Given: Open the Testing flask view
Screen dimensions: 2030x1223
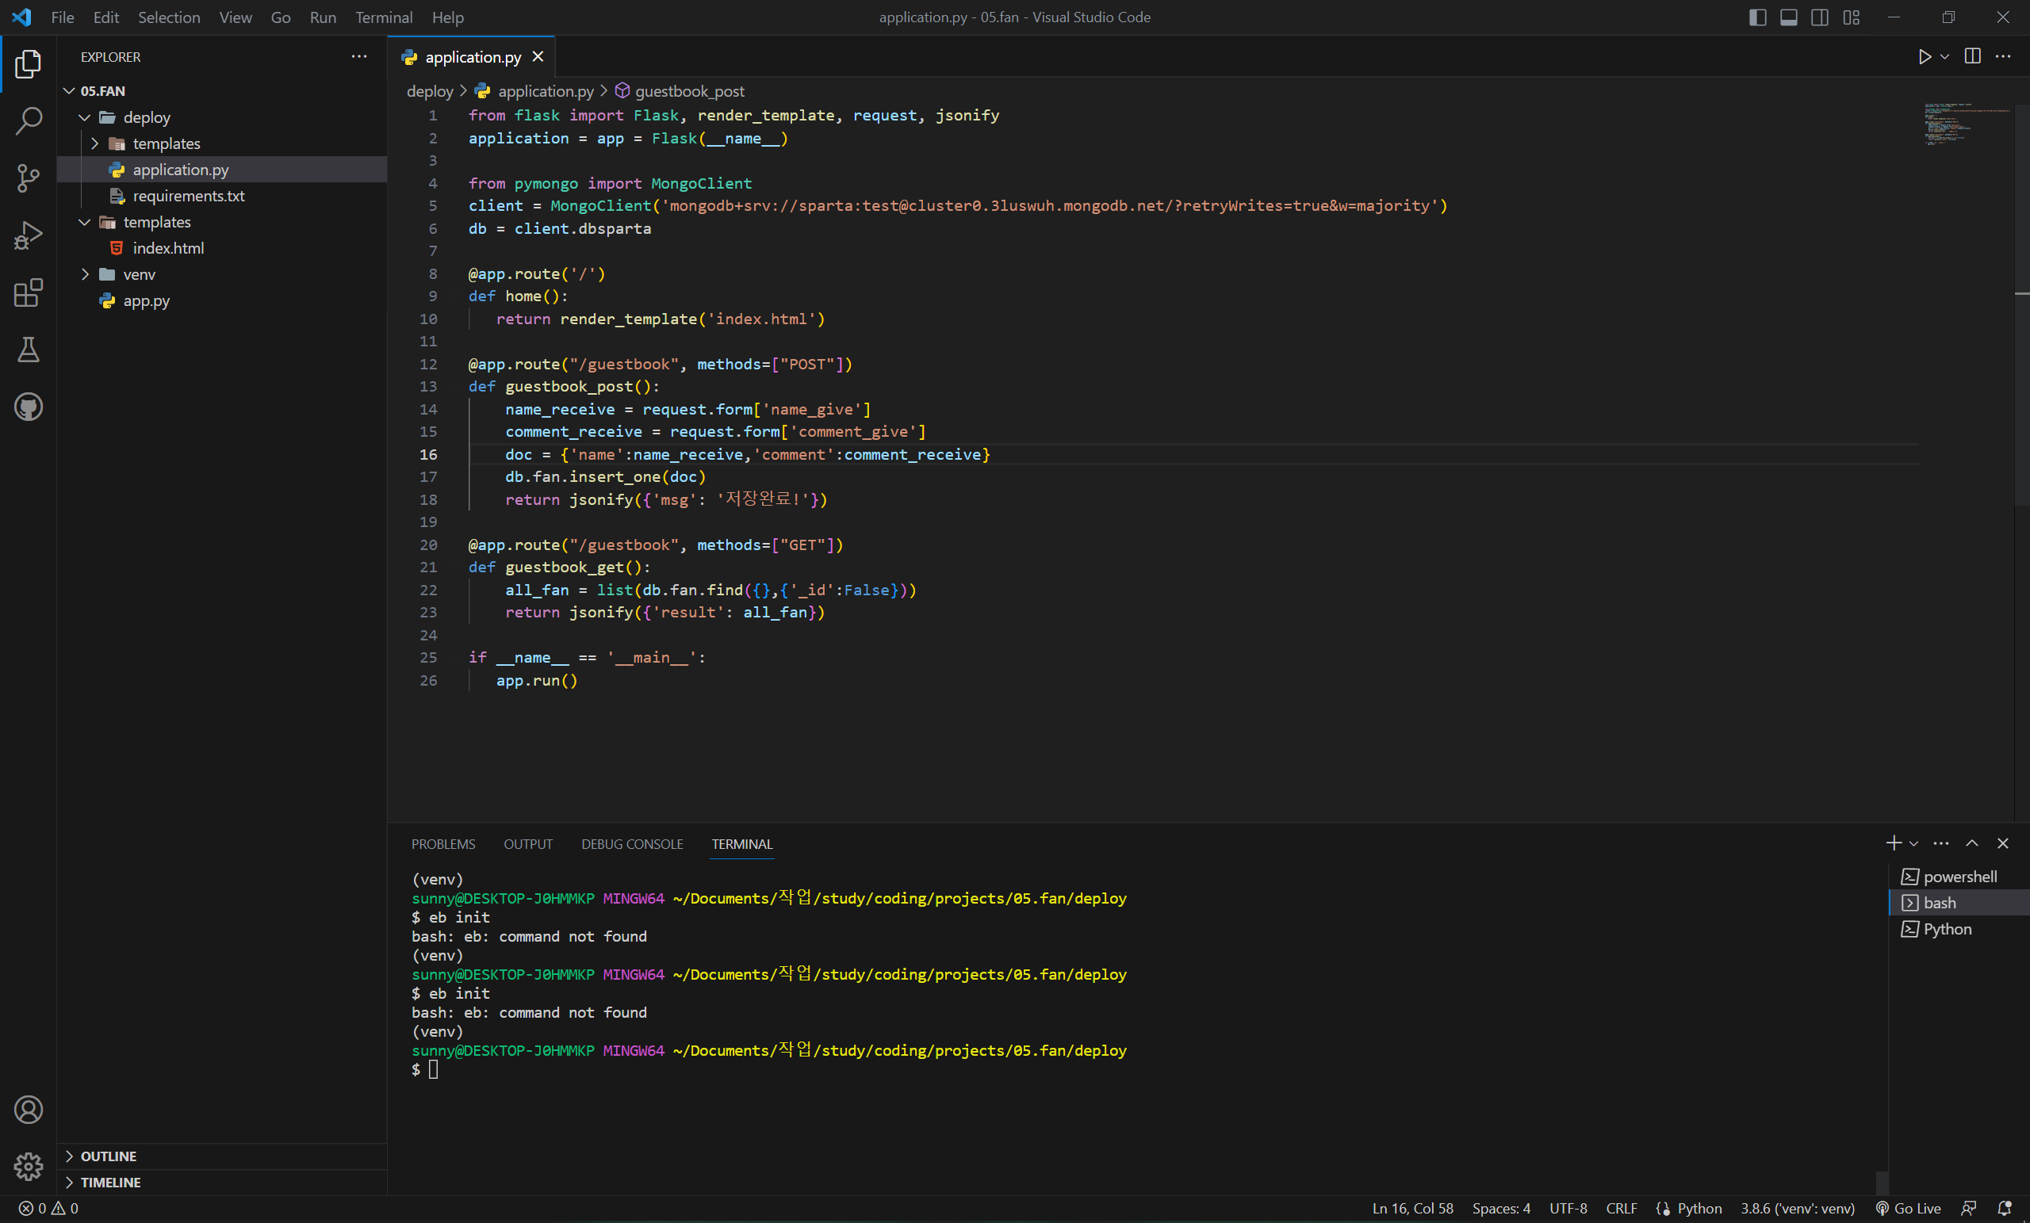Looking at the screenshot, I should click(28, 350).
